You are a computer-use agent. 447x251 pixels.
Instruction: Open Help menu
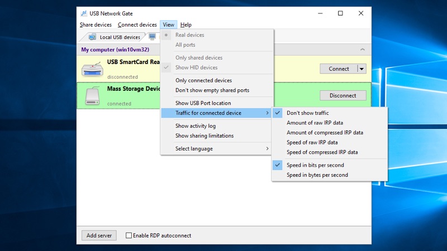[186, 25]
